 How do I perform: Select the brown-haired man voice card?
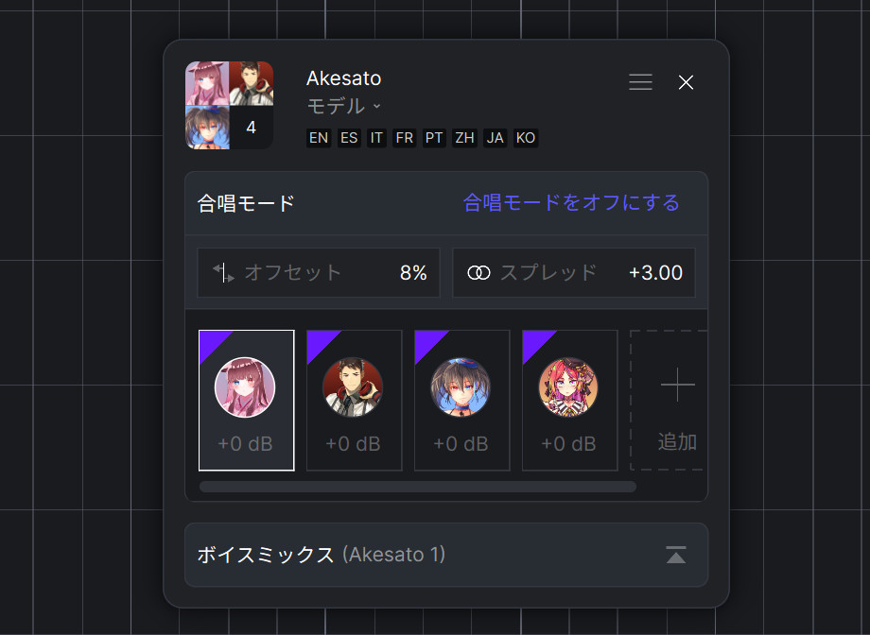(354, 401)
